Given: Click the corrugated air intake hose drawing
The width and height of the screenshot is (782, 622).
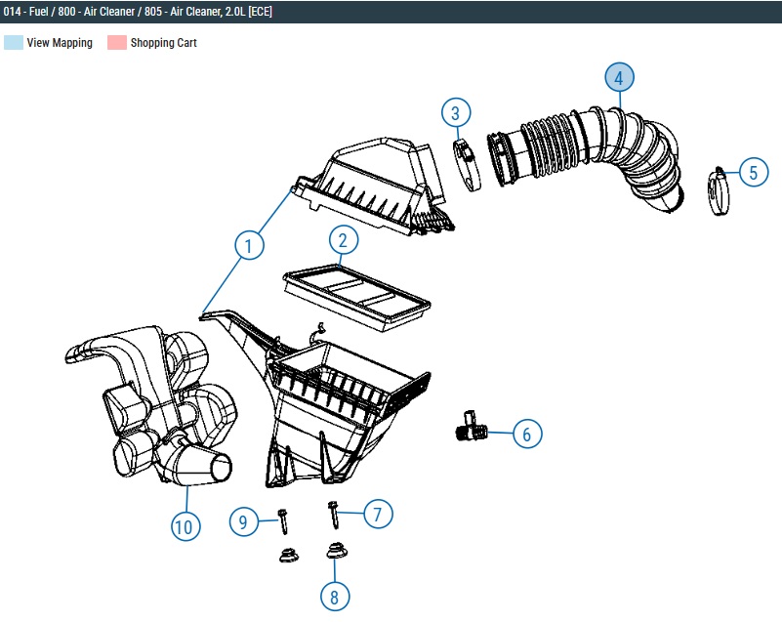Looking at the screenshot, I should 585,158.
